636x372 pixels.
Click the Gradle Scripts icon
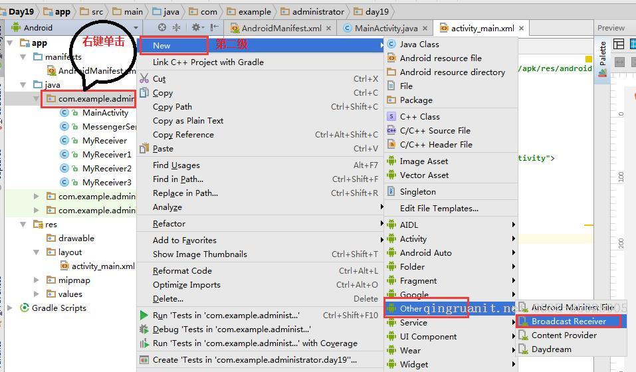25,308
